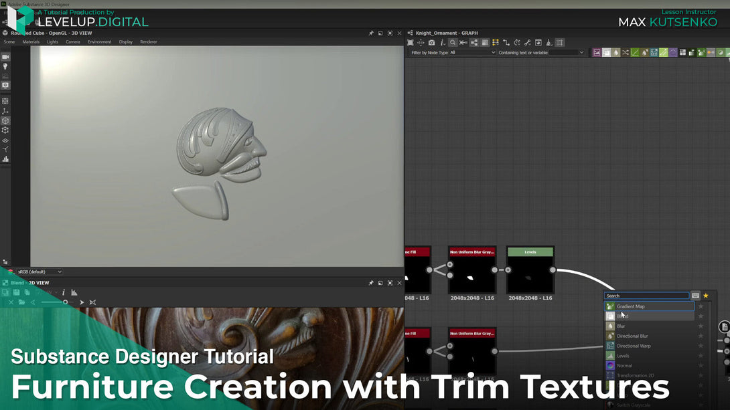730x410 pixels.
Task: Toggle favorite star for Blur entry
Action: coord(701,326)
